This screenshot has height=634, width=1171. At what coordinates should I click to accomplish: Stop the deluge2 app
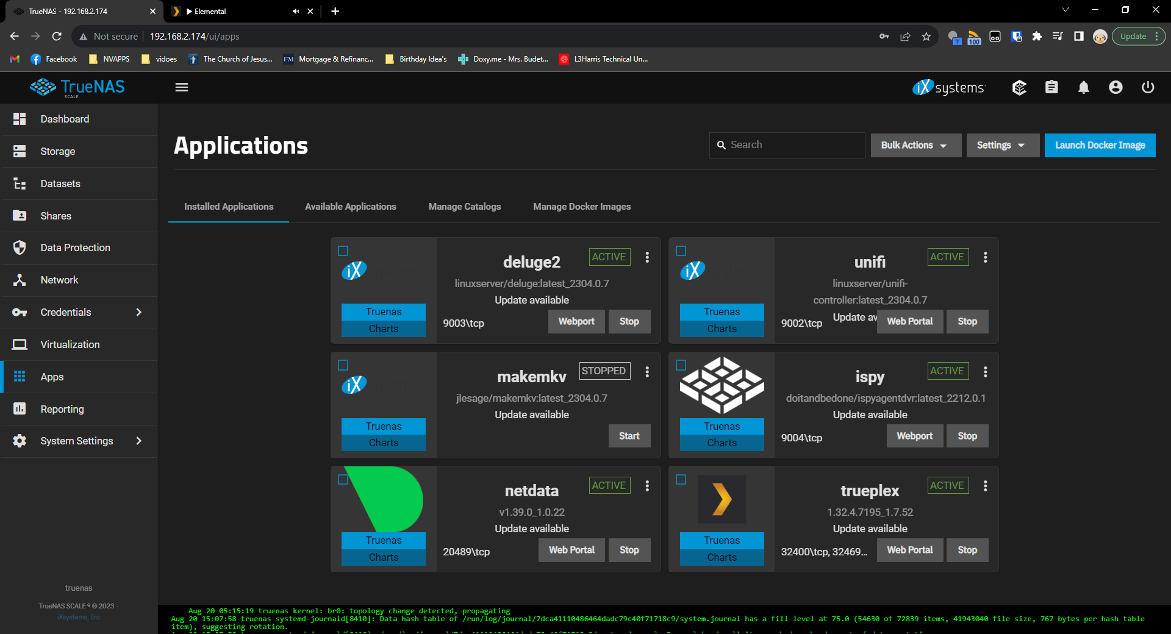pyautogui.click(x=629, y=321)
